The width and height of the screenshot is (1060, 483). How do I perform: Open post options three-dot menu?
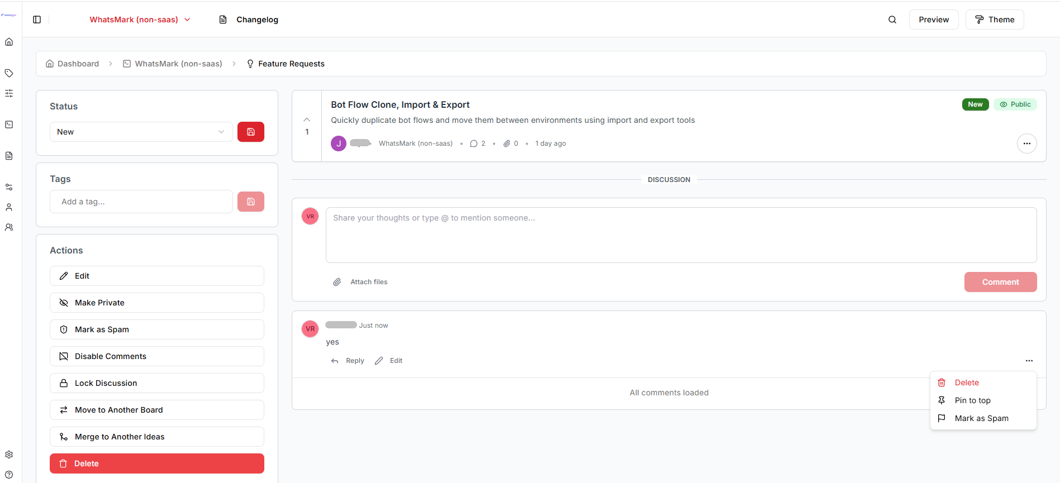(1026, 144)
